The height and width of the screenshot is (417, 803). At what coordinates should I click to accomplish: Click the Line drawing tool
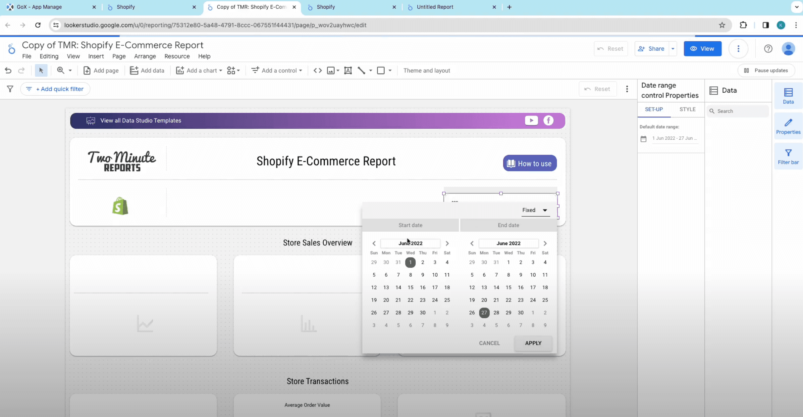click(x=361, y=70)
